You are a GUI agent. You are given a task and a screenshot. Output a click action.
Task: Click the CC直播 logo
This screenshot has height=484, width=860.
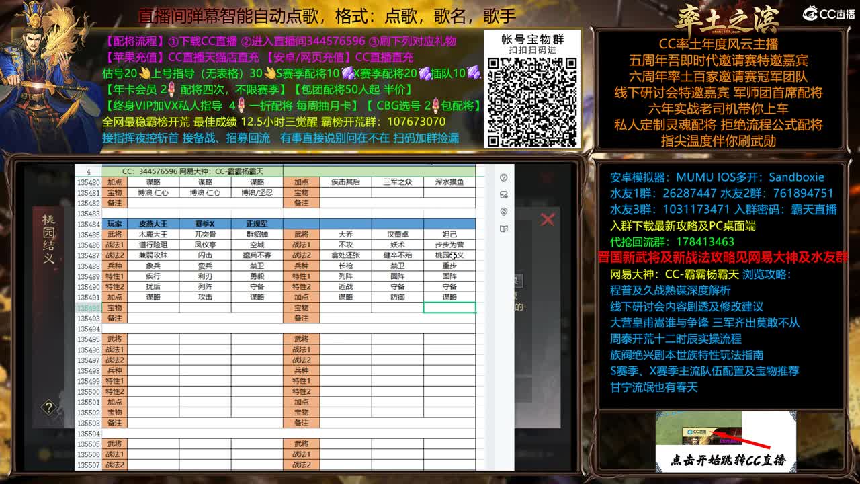point(829,13)
